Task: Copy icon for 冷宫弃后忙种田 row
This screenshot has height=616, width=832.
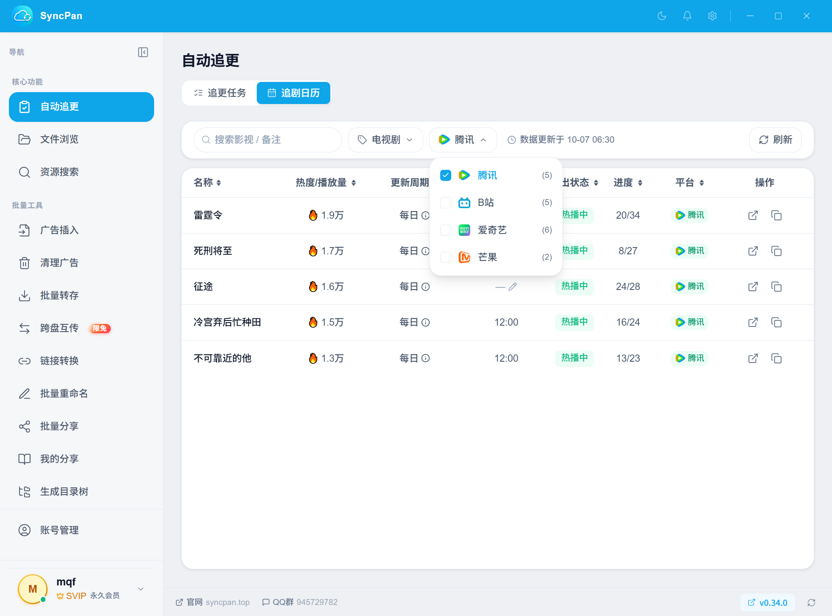Action: (x=776, y=322)
